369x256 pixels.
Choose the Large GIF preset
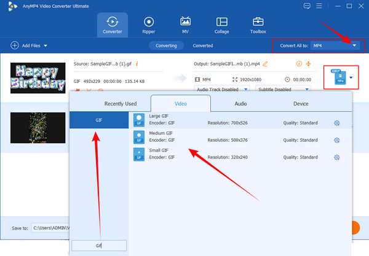click(x=240, y=120)
